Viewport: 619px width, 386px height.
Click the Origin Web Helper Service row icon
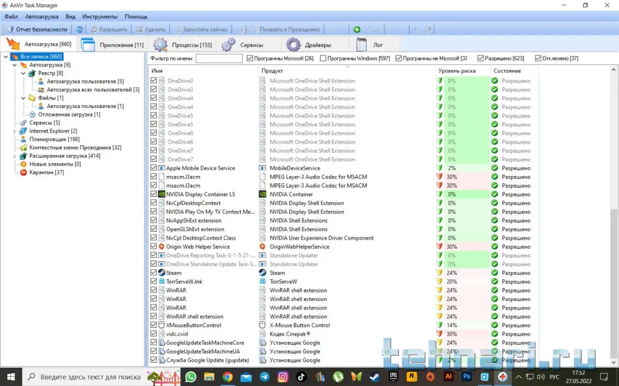point(162,247)
